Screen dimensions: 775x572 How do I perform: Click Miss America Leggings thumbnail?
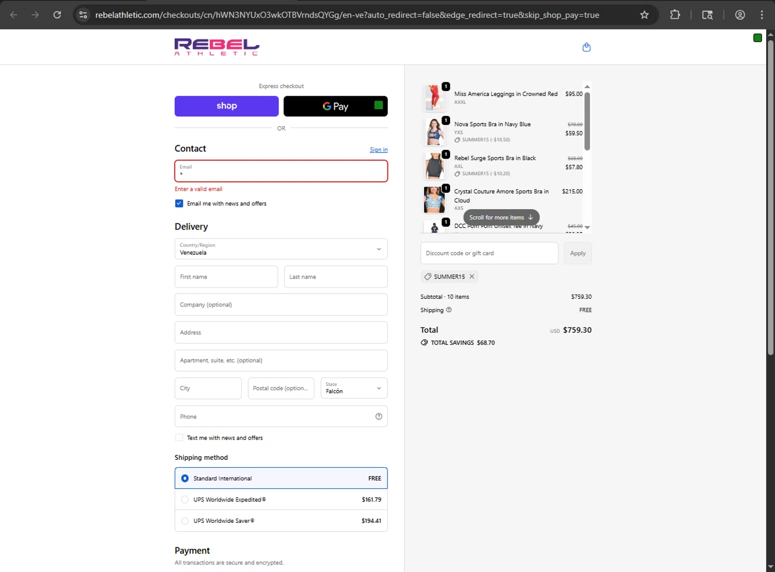click(434, 98)
